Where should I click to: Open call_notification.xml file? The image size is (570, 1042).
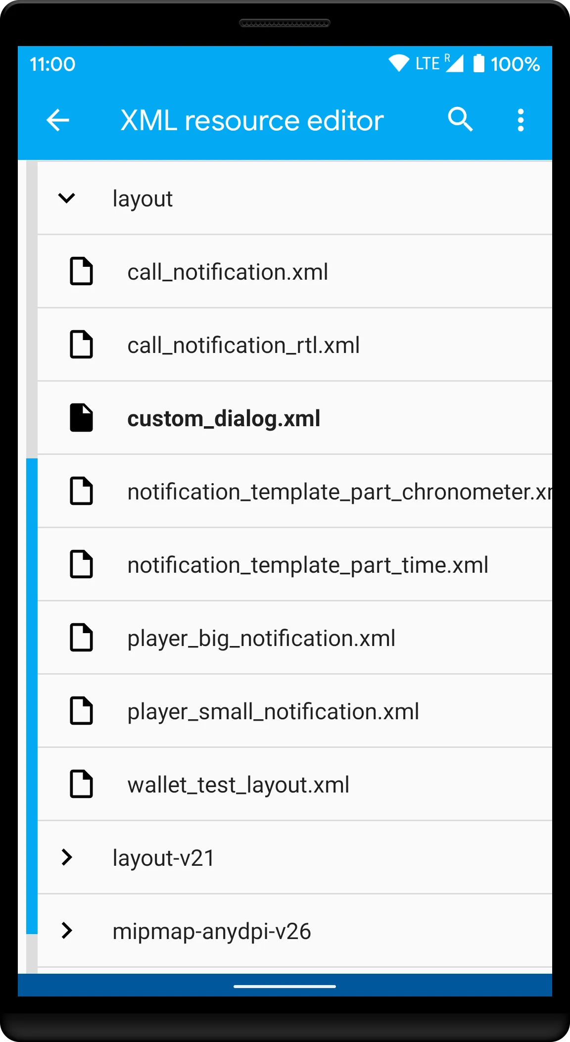tap(295, 271)
